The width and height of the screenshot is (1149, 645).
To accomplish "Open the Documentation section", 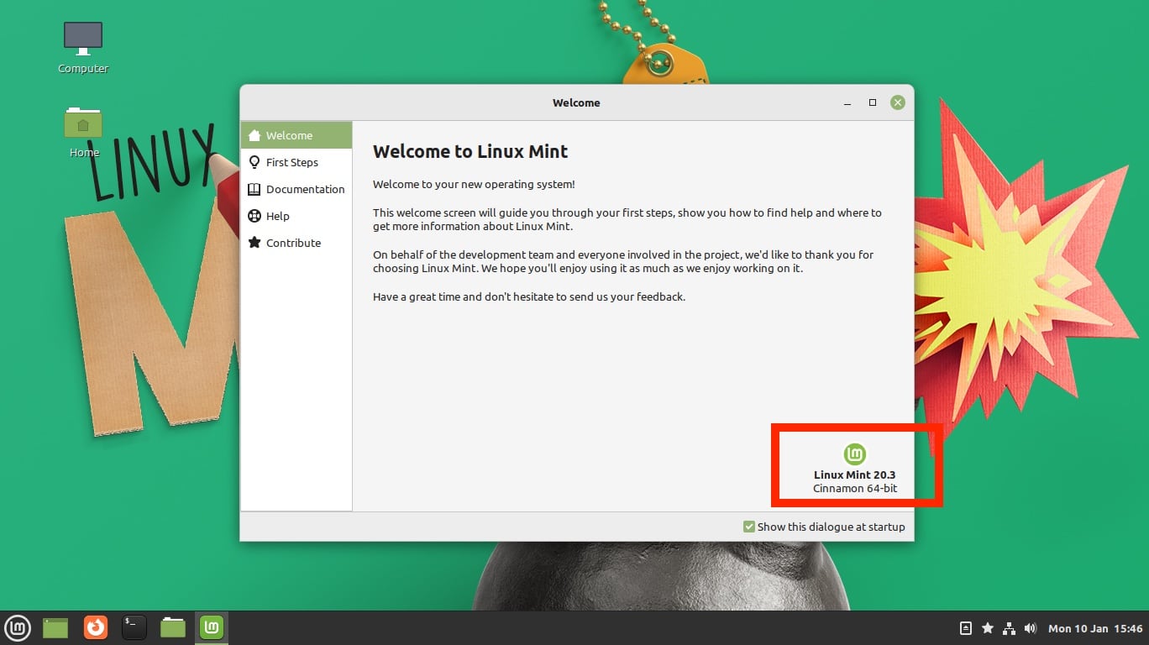I will [x=296, y=189].
